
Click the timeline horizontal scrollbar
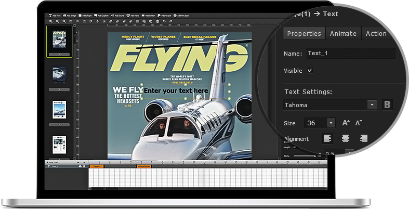click(x=208, y=188)
